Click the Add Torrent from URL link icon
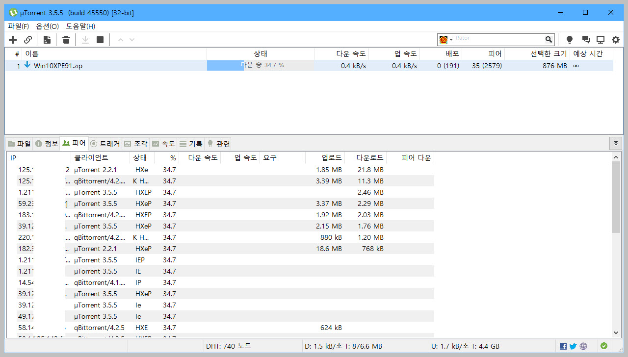Screen dimensions: 628x357 [x=28, y=40]
